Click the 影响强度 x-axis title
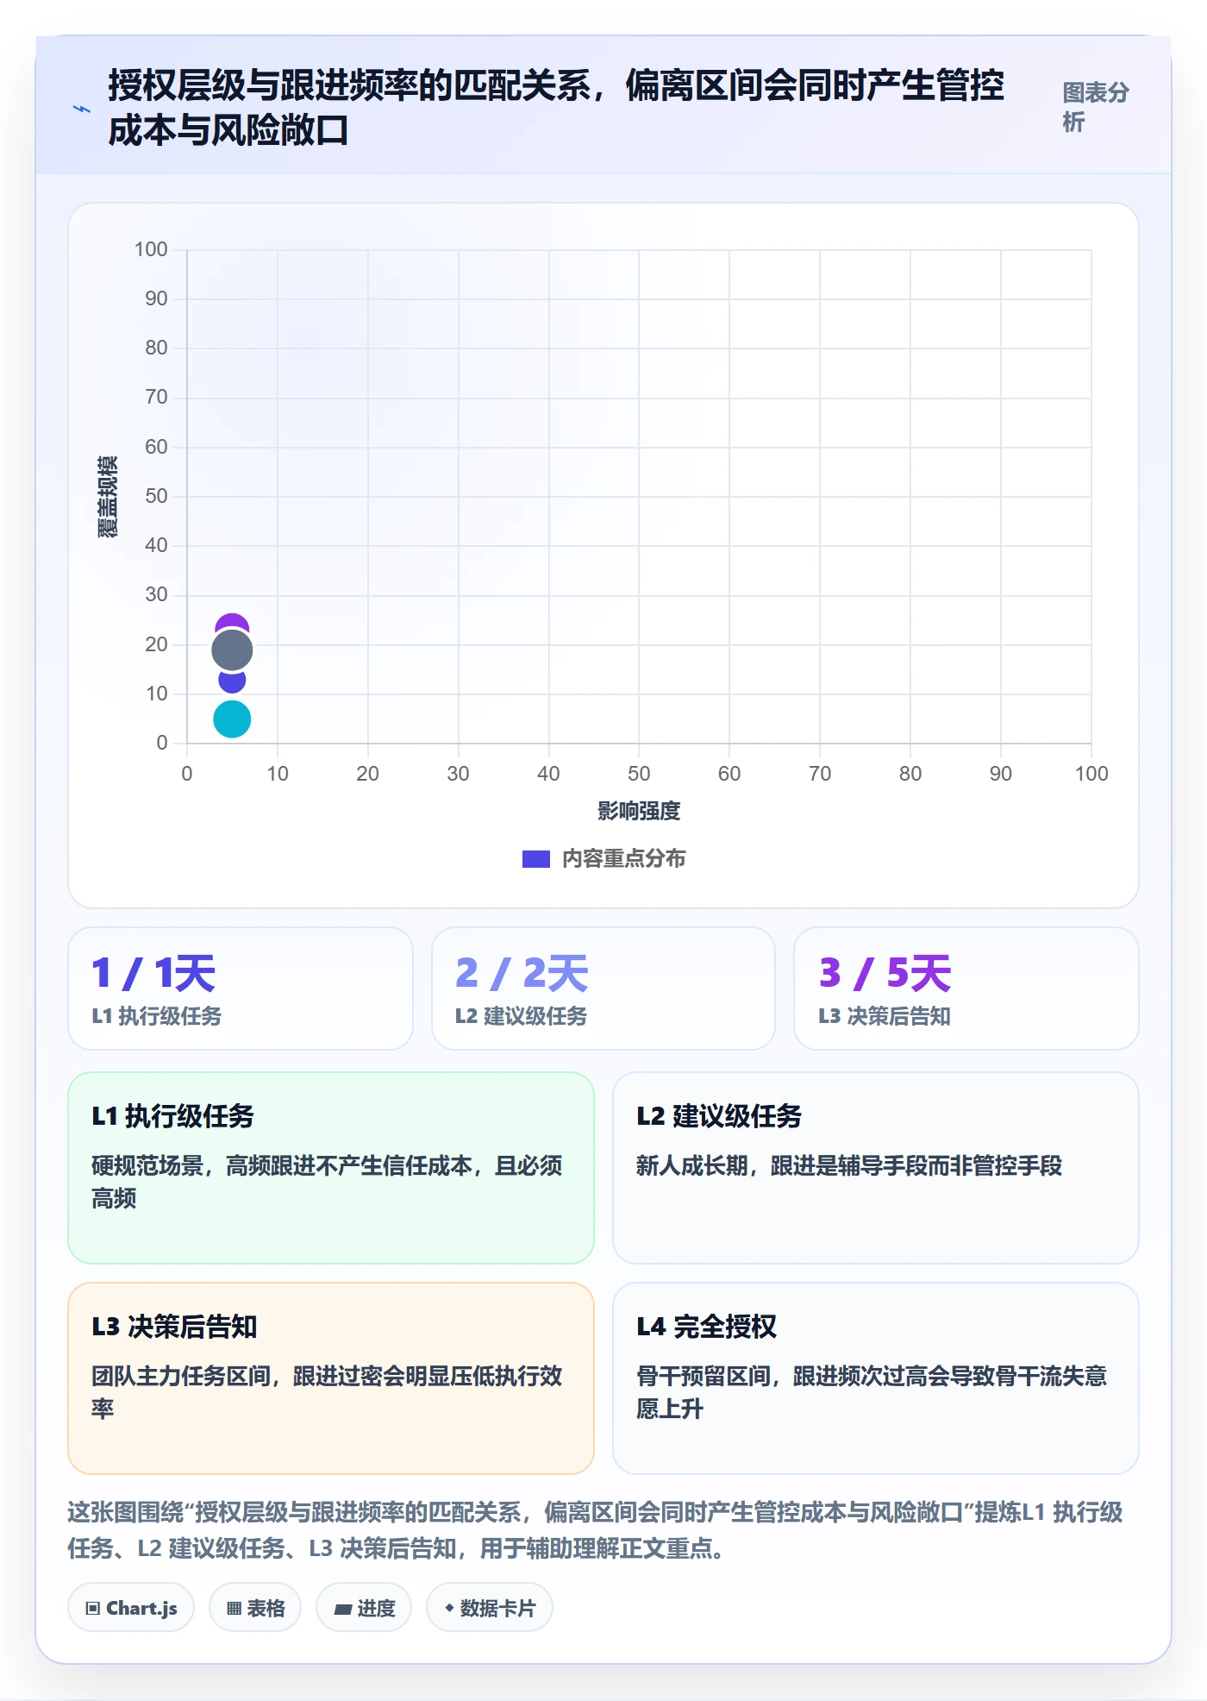The width and height of the screenshot is (1207, 1701). pyautogui.click(x=639, y=811)
